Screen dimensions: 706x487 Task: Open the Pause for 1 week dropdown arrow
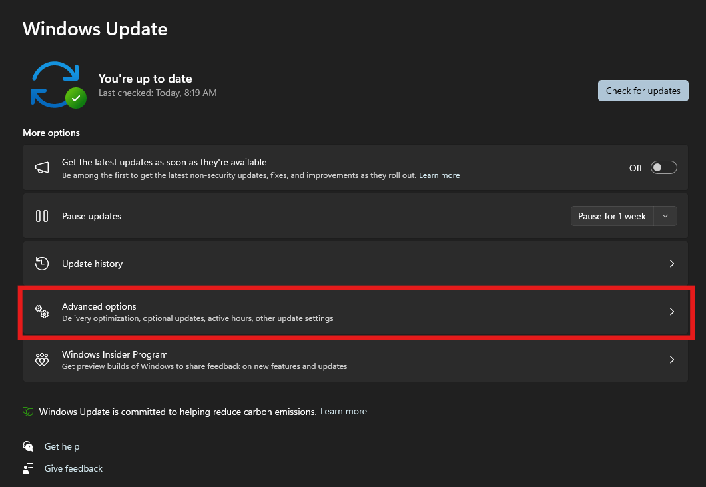pos(665,216)
